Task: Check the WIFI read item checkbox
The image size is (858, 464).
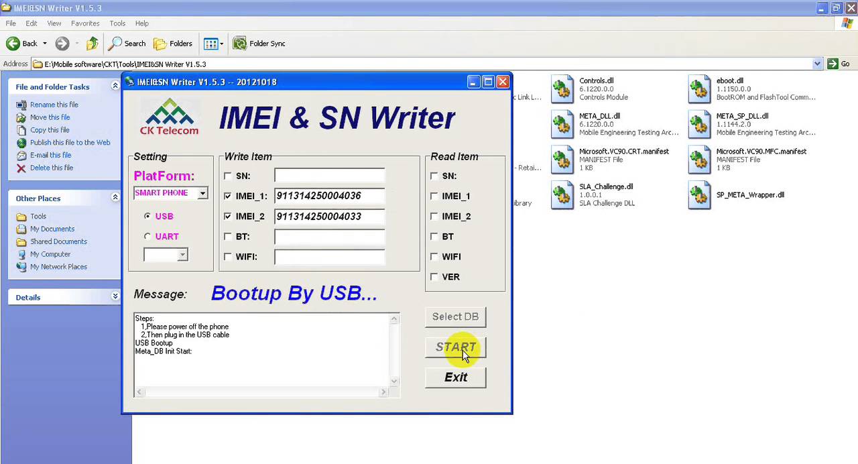Action: pyautogui.click(x=434, y=256)
